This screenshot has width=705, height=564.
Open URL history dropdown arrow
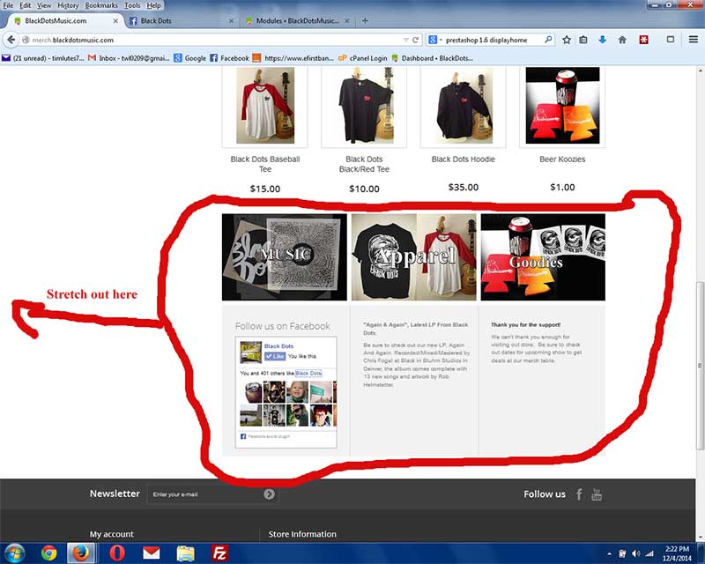pyautogui.click(x=406, y=40)
